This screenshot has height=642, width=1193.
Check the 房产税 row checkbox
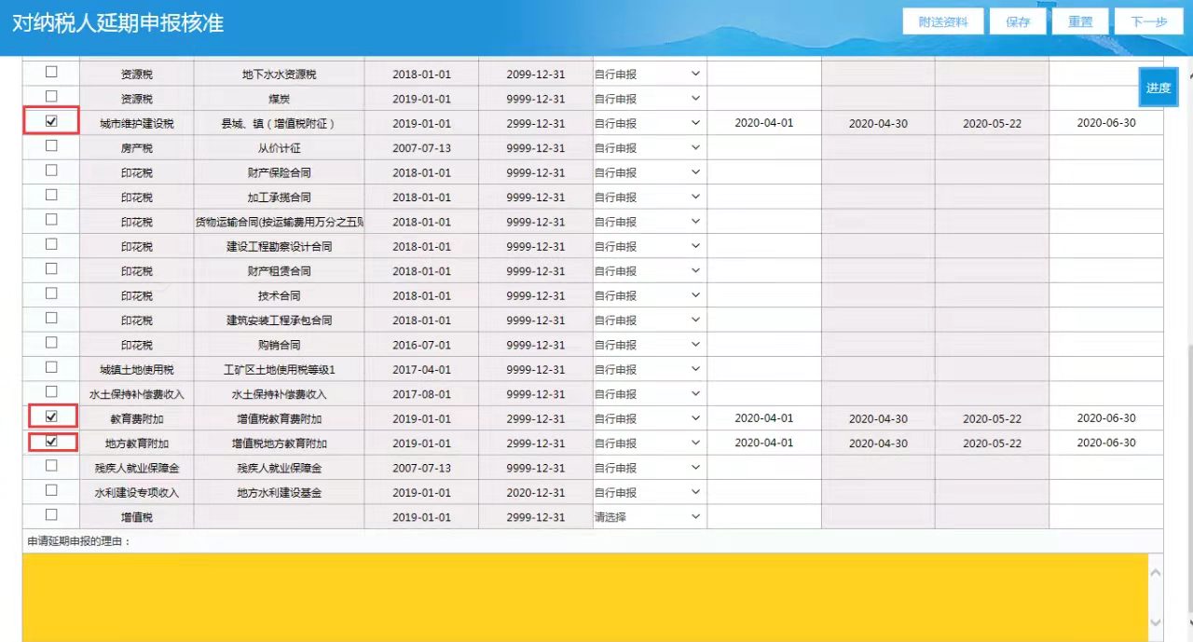50,147
